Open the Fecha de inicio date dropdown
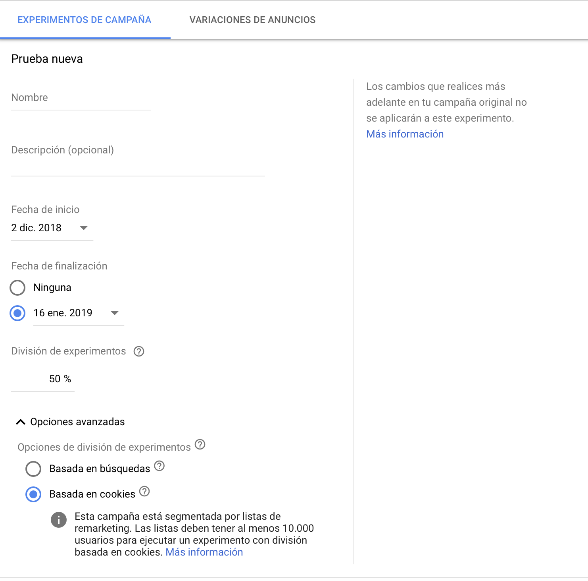The image size is (588, 581). coord(52,228)
